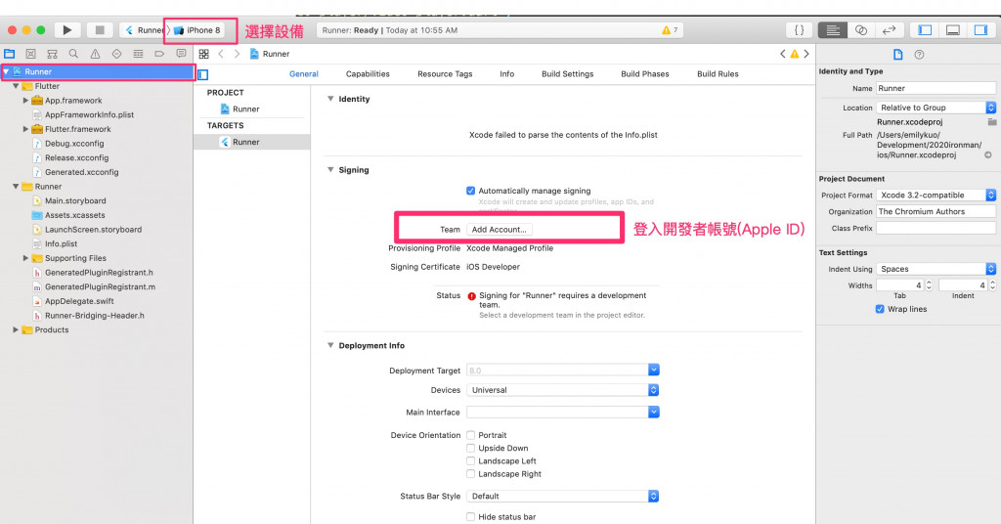Show the File inspector
Viewport: 1001px width, 524px height.
click(897, 54)
